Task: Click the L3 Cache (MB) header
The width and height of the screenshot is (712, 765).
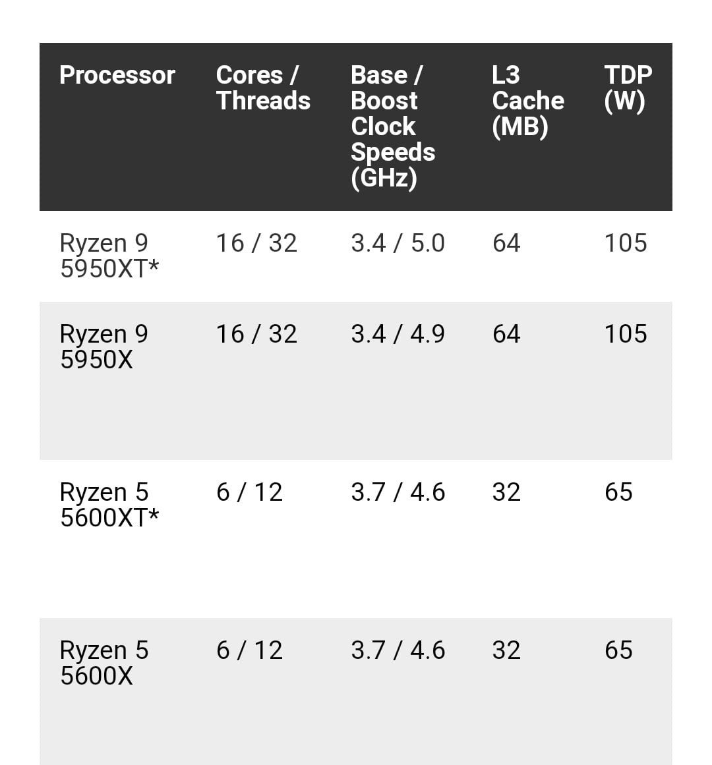Action: tap(527, 100)
